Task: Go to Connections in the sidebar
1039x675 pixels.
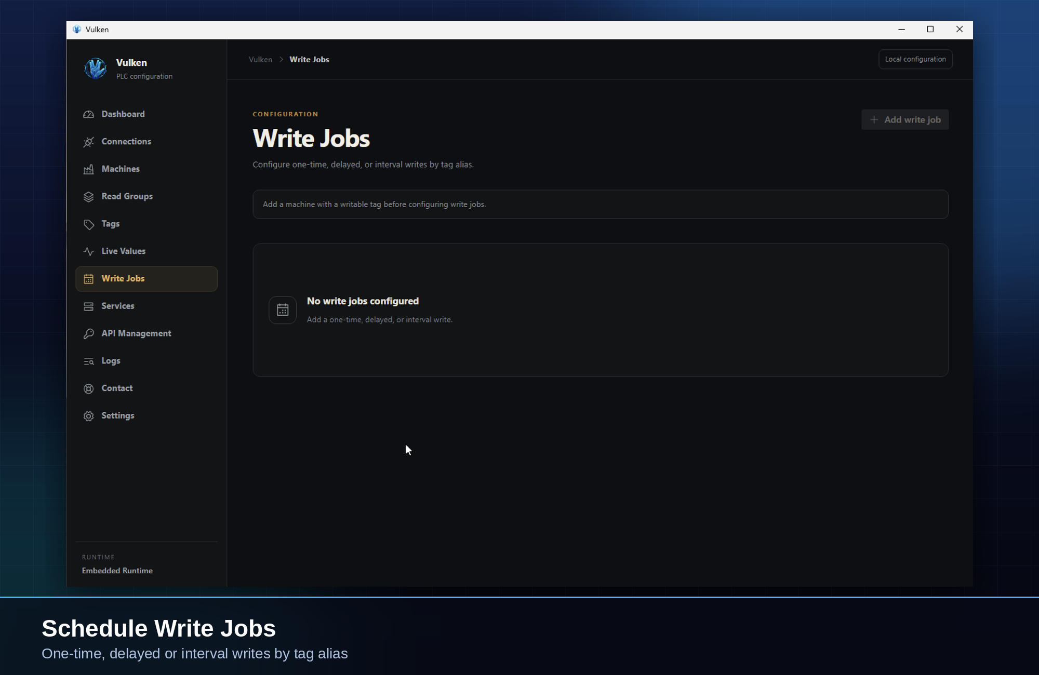Action: click(x=146, y=142)
